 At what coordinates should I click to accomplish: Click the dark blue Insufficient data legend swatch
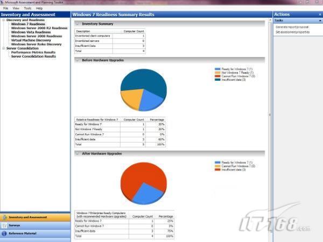(x=217, y=80)
